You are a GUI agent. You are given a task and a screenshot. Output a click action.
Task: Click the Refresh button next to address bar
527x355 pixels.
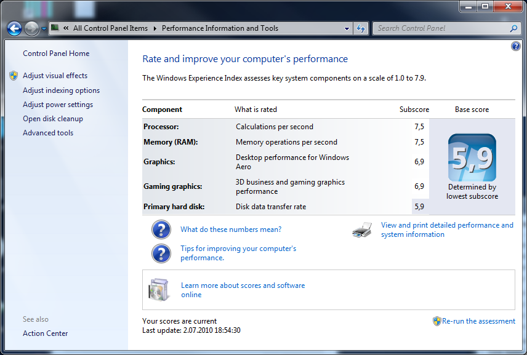pyautogui.click(x=361, y=28)
